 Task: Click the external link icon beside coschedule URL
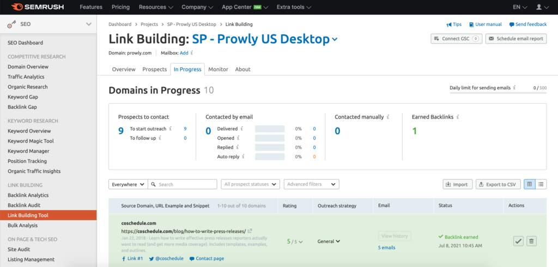[250, 231]
